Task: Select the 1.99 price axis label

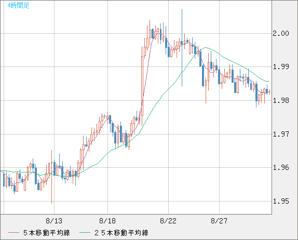Action: (281, 66)
